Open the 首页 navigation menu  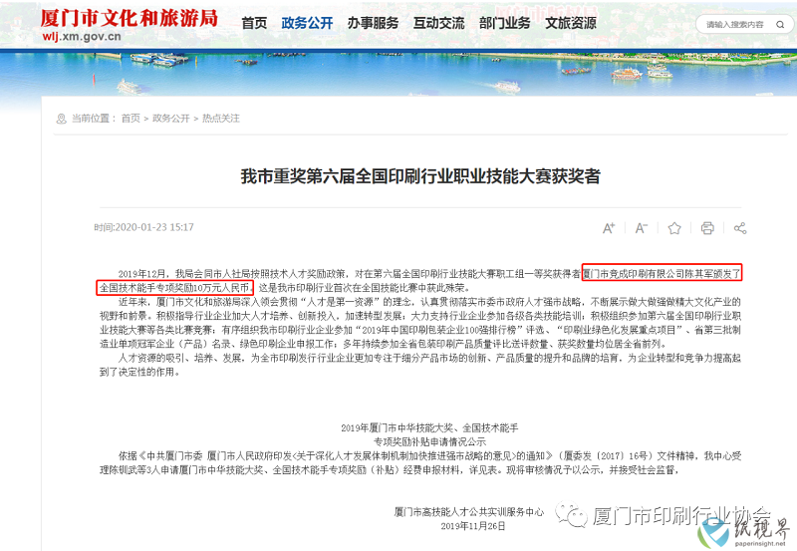pos(254,23)
